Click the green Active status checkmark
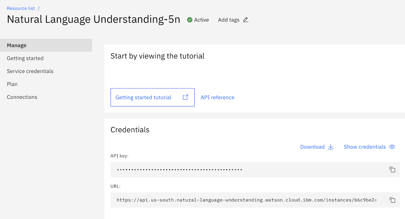405x219 pixels. coord(190,20)
